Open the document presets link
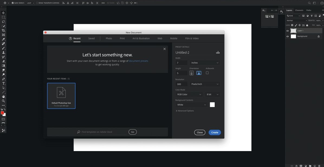 pos(138,61)
